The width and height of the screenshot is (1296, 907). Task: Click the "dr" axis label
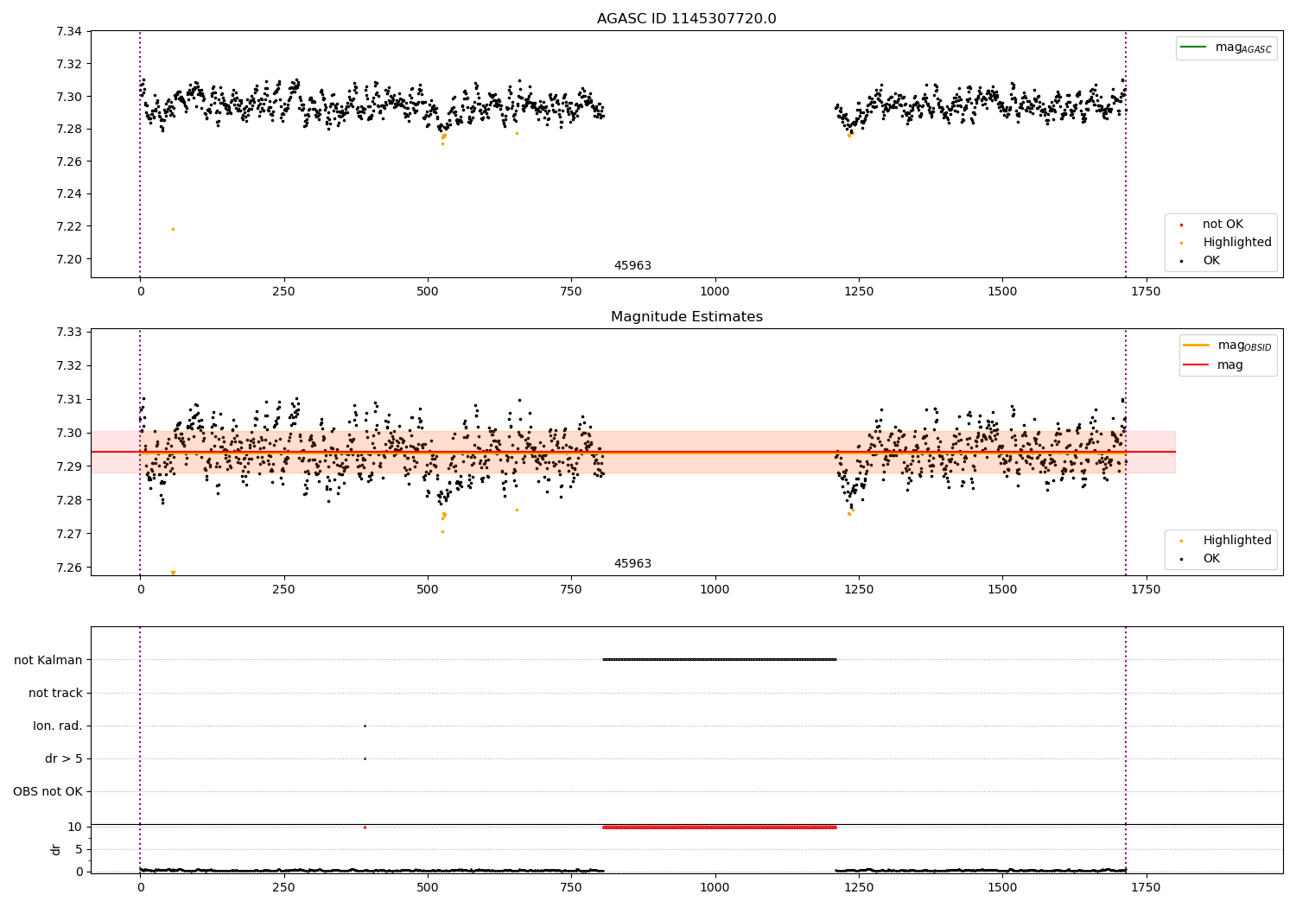coord(56,849)
